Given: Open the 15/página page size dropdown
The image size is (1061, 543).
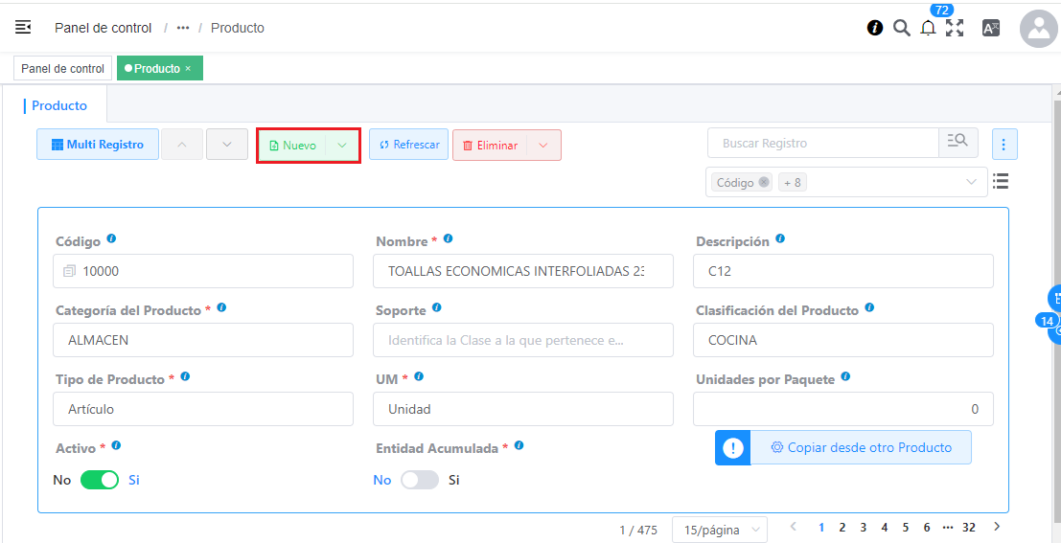Looking at the screenshot, I should [719, 530].
